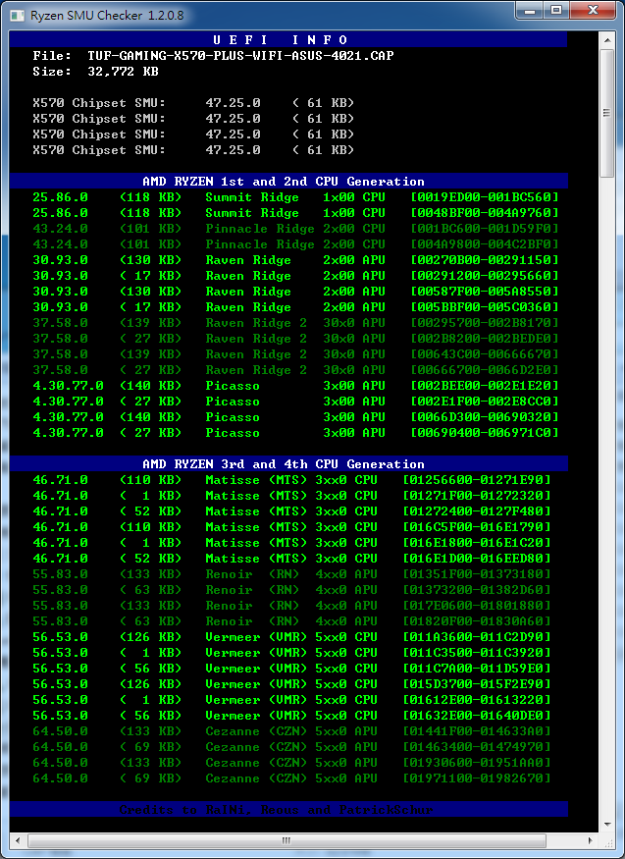Click the Cezanne row with address 01930600-01951AA0
The height and width of the screenshot is (859, 625).
point(291,763)
